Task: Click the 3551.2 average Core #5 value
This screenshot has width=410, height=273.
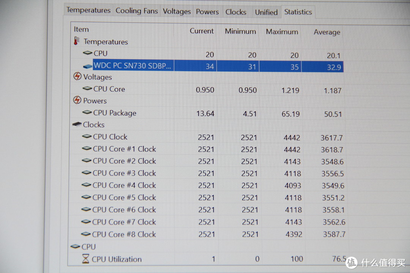Action: [333, 198]
